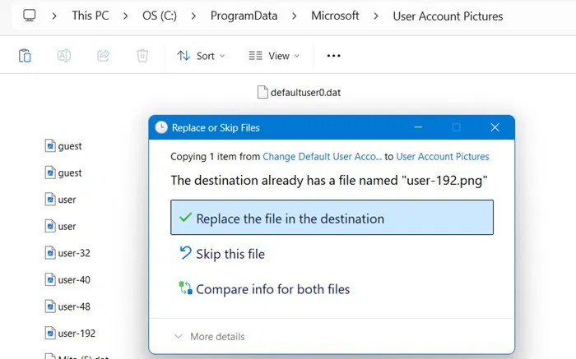Expand chevron after ProgramData
Screen dimensions: 576x359
point(295,16)
